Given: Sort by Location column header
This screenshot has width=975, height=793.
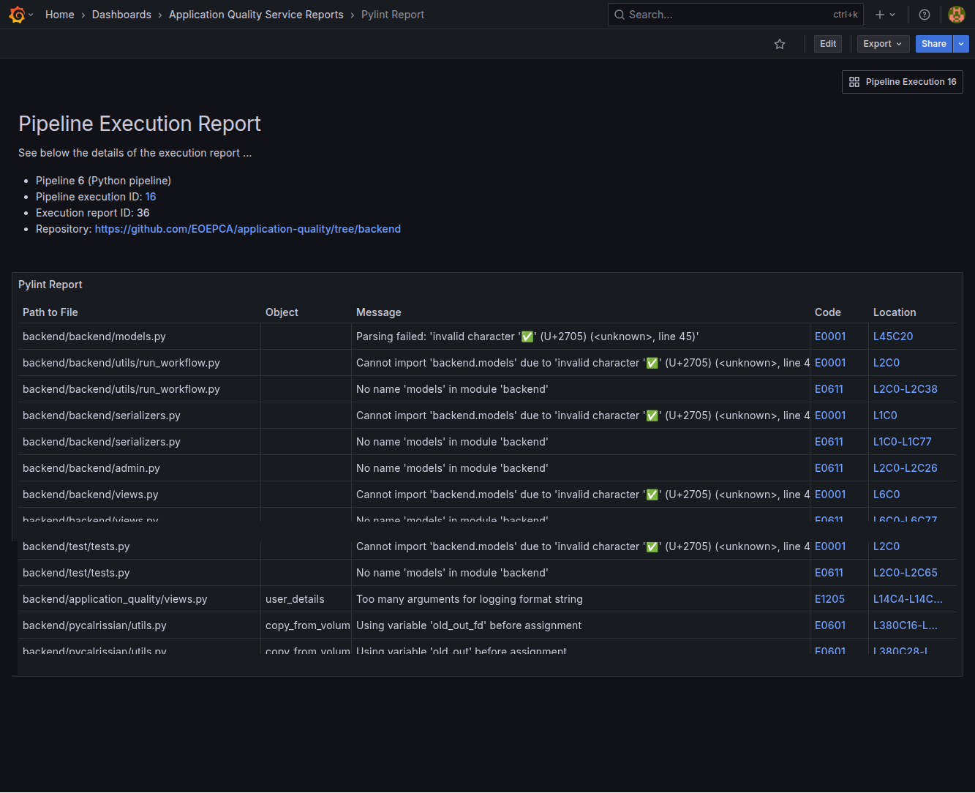Looking at the screenshot, I should (x=895, y=312).
